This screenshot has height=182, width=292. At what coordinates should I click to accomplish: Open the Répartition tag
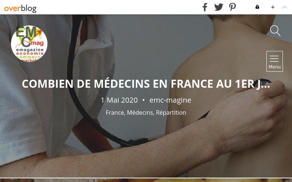[171, 112]
